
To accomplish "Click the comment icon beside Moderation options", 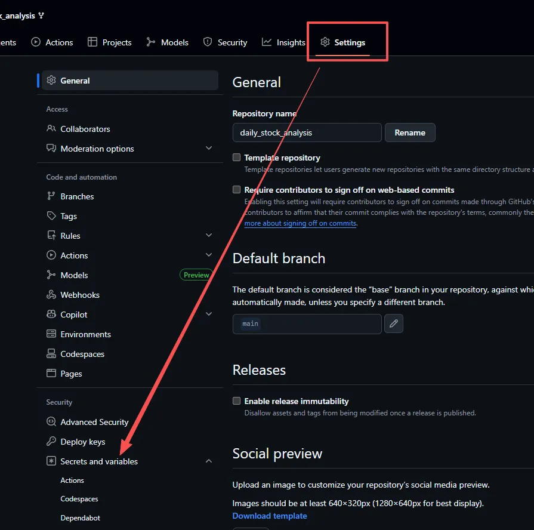I will pyautogui.click(x=51, y=149).
